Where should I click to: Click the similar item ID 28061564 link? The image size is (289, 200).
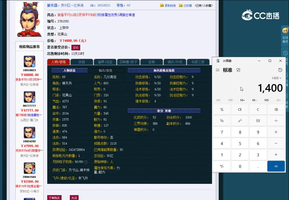[29, 177]
